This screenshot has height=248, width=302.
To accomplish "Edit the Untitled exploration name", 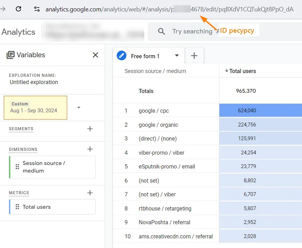I will [x=34, y=82].
